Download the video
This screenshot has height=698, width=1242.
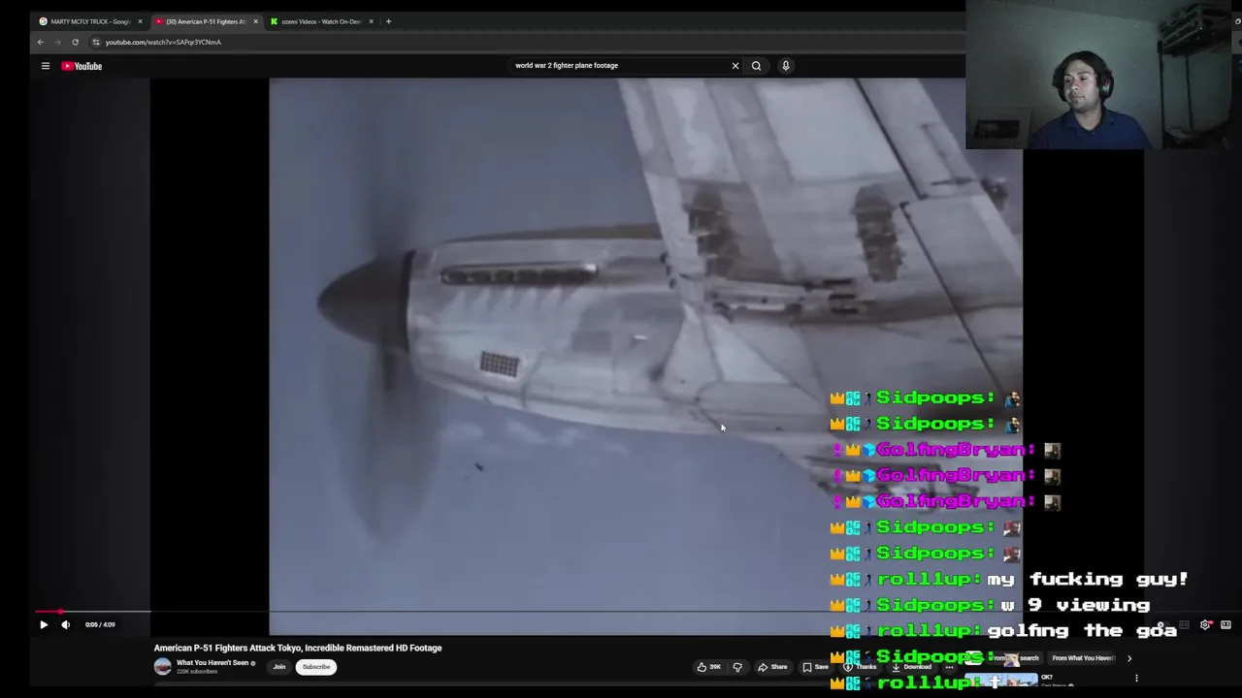(x=911, y=667)
